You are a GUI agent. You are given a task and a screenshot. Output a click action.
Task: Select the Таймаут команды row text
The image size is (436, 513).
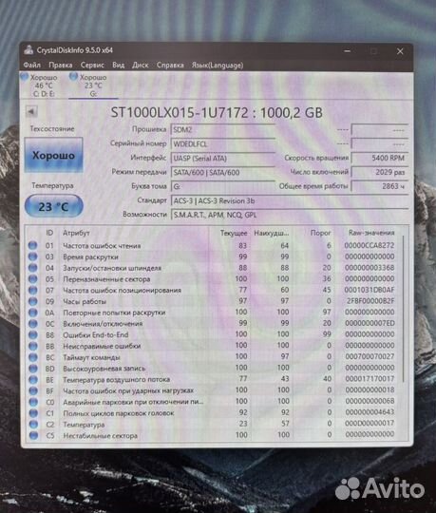(x=91, y=357)
